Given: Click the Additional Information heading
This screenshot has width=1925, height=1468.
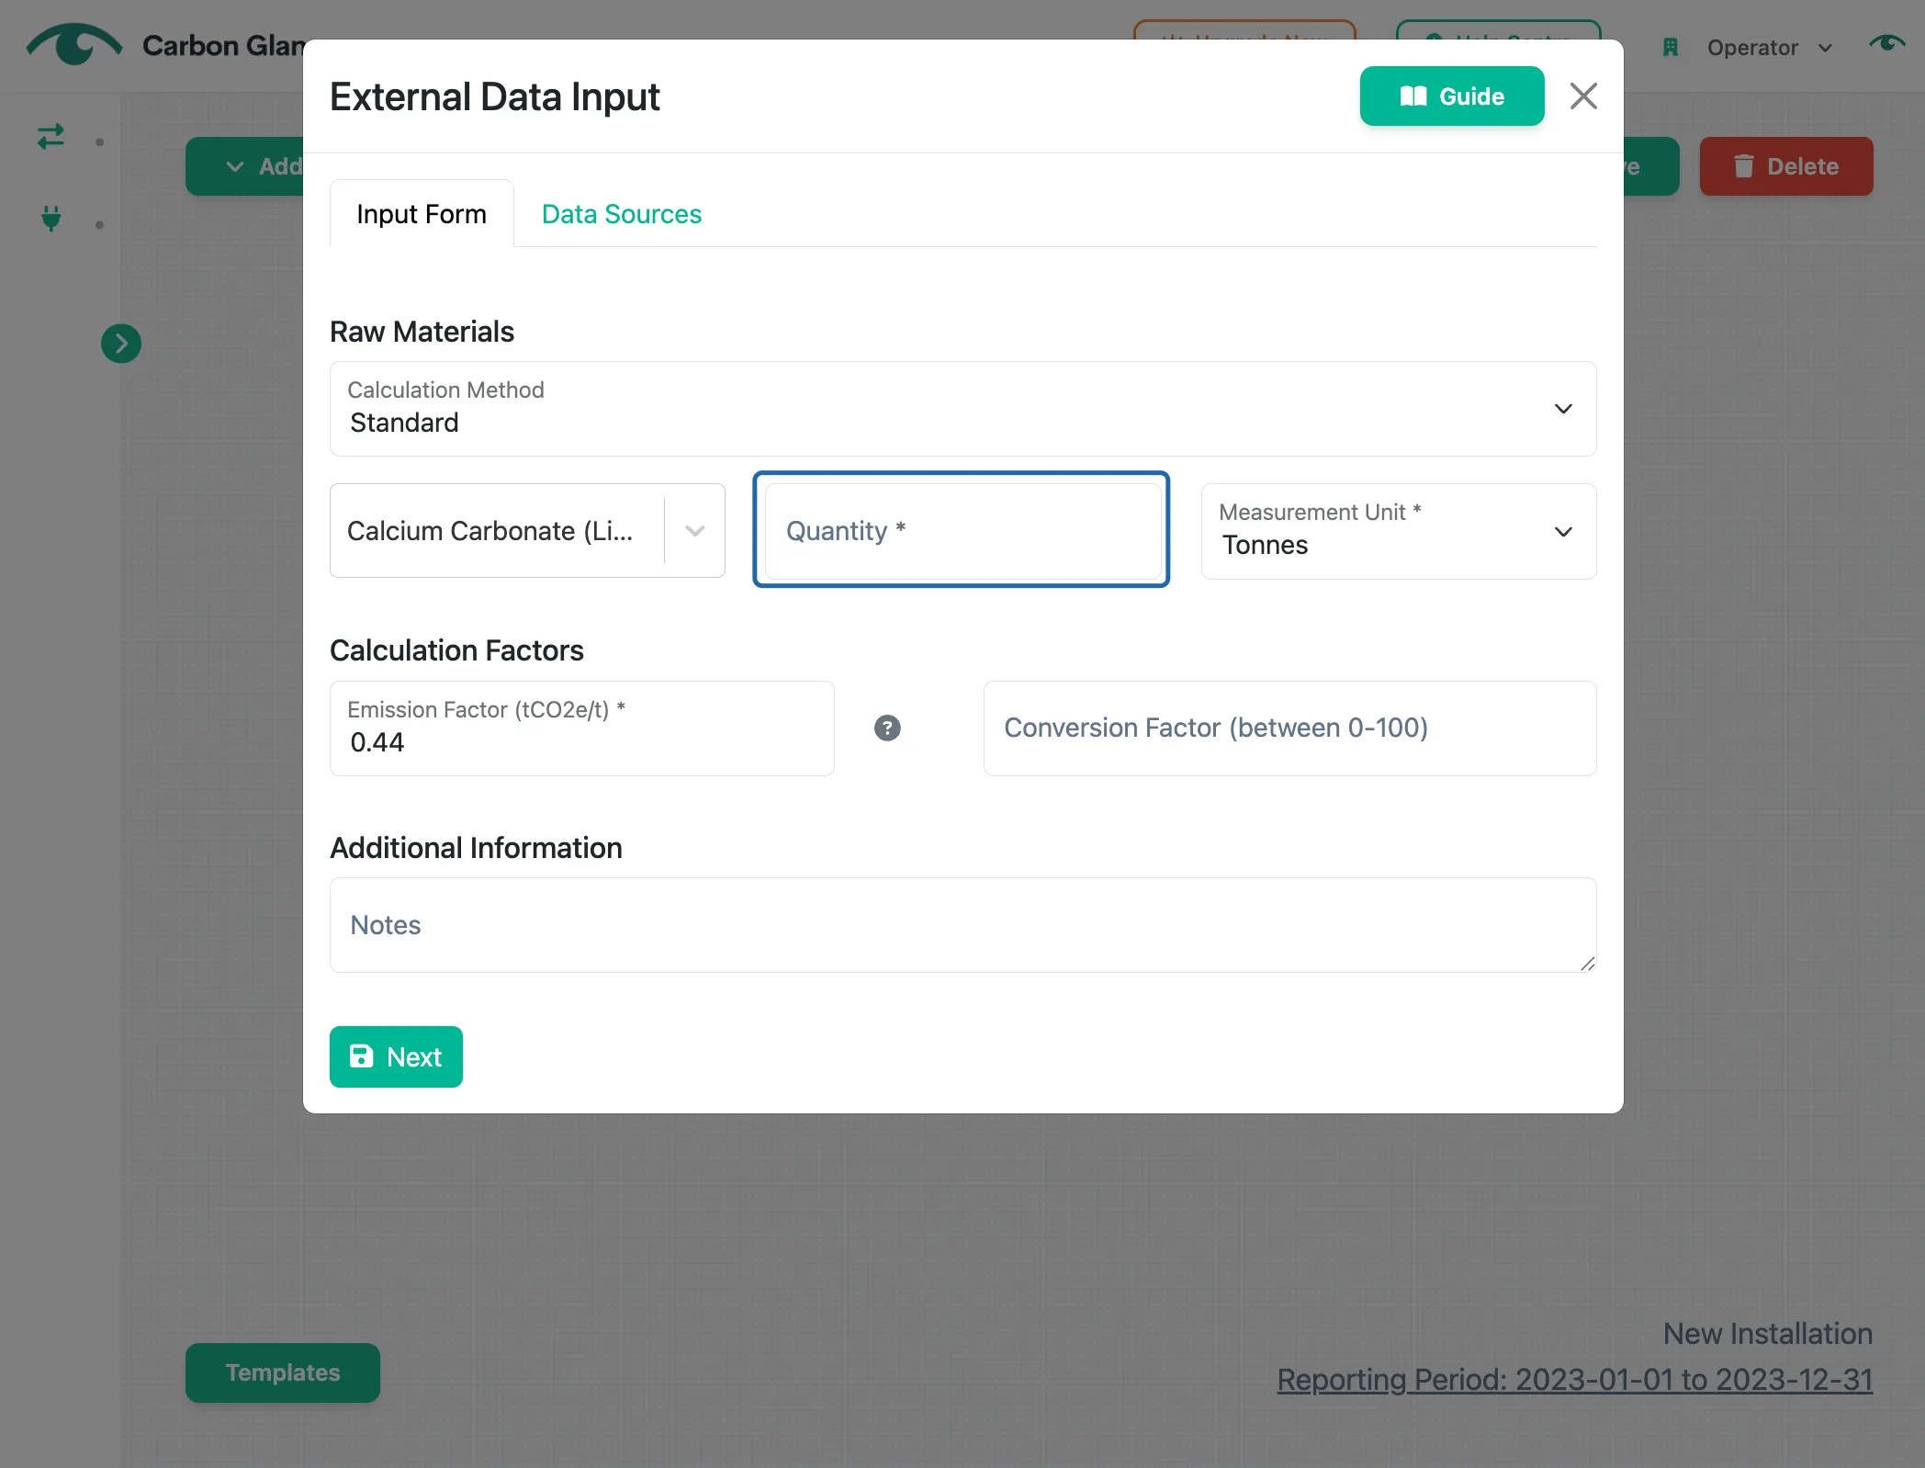Looking at the screenshot, I should 476,848.
